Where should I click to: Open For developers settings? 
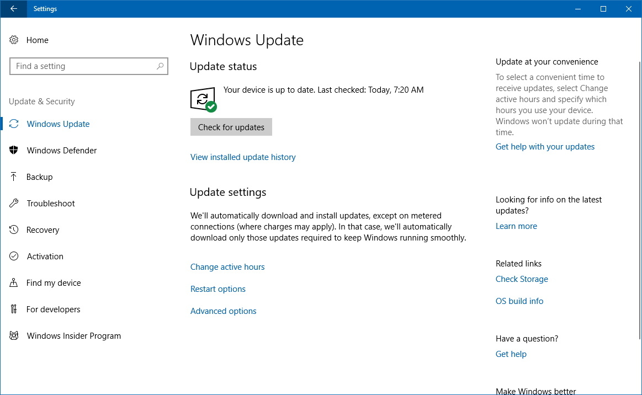pos(53,309)
